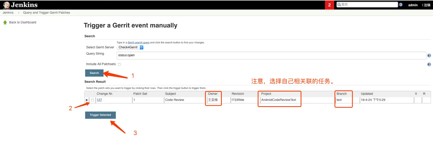Select the checkbox for change 127

point(93,100)
